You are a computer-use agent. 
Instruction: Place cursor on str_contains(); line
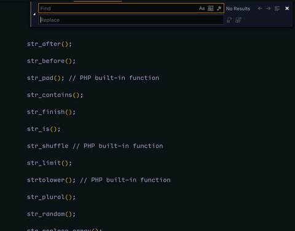pos(55,95)
